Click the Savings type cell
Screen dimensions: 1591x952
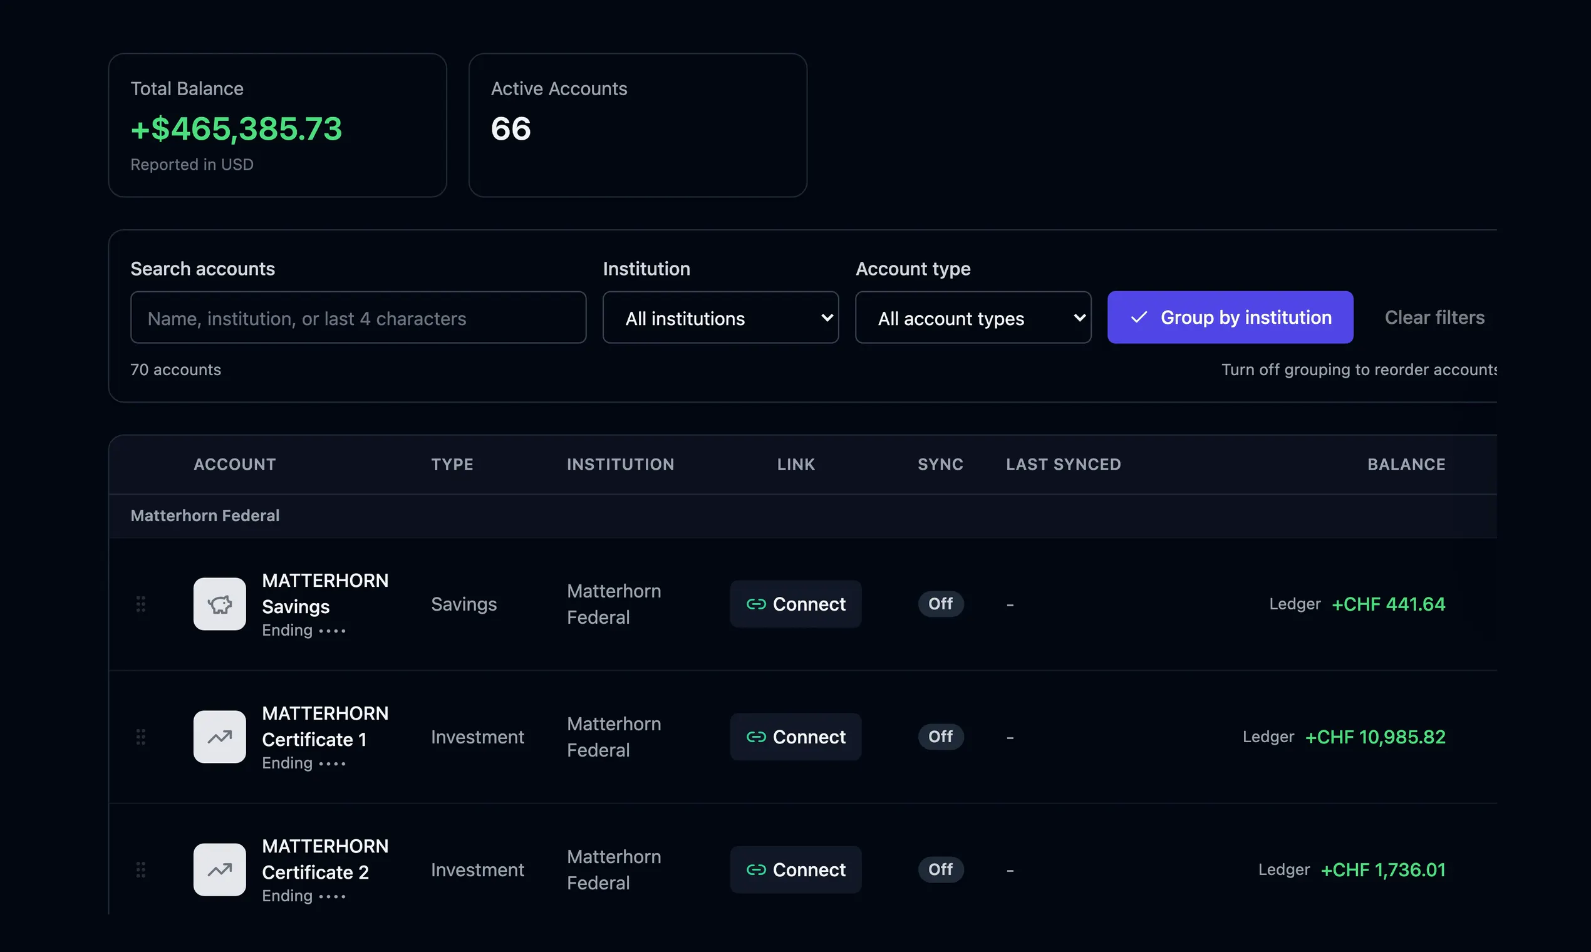click(464, 604)
